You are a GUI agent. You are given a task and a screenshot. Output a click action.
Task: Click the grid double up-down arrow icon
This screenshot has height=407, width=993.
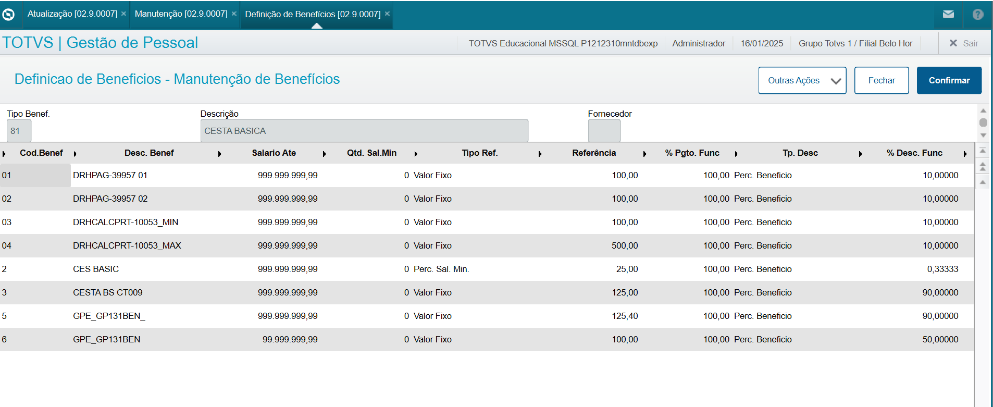(983, 167)
